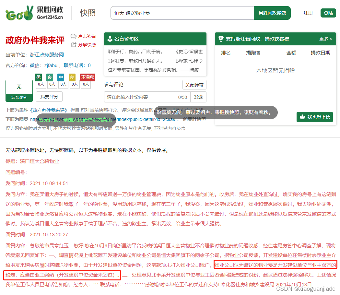Click the 快照 header label
Viewport: 340px width, 295px height.
click(x=88, y=13)
